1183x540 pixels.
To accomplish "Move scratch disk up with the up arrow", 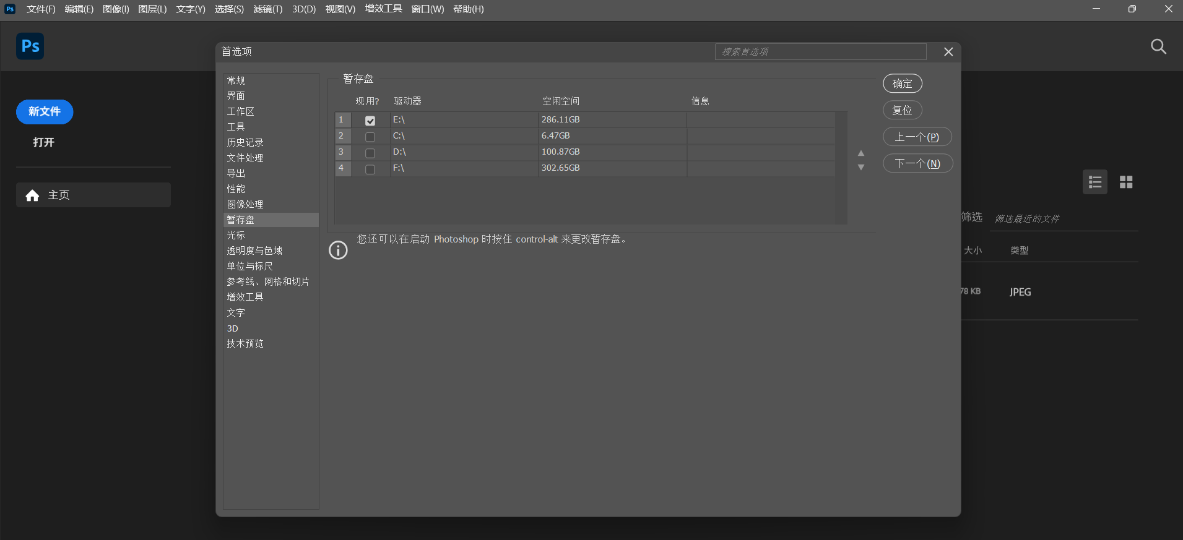I will (860, 153).
